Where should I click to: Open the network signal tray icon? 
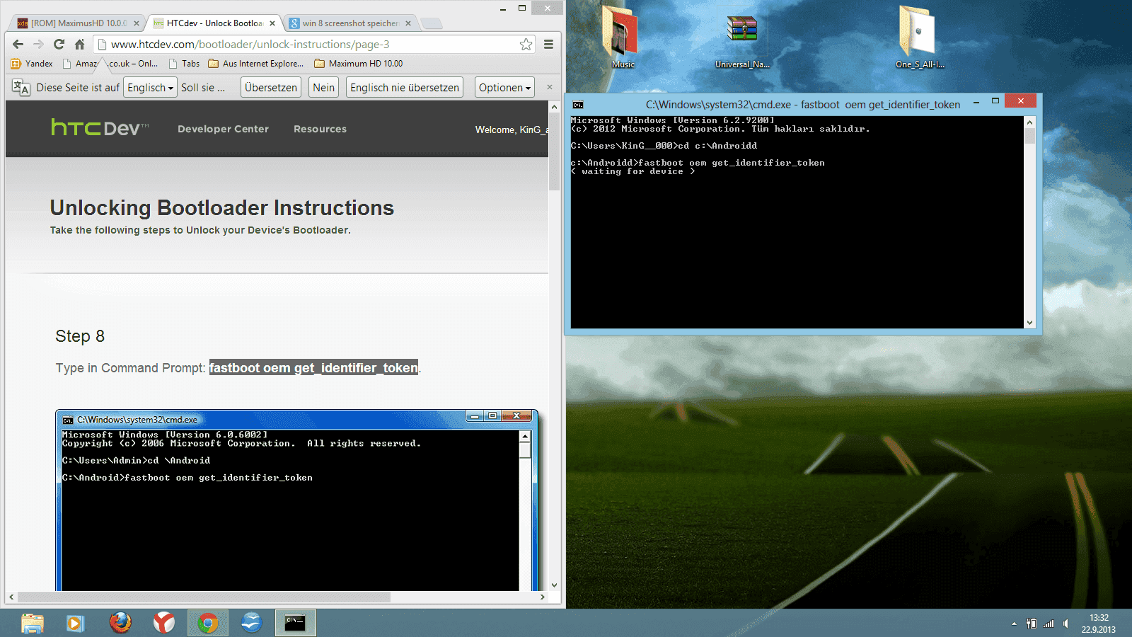(1049, 624)
